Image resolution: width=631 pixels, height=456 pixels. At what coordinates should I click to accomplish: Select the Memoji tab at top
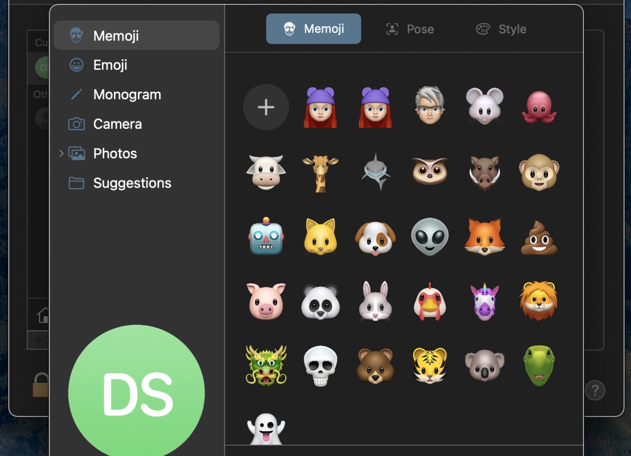313,29
